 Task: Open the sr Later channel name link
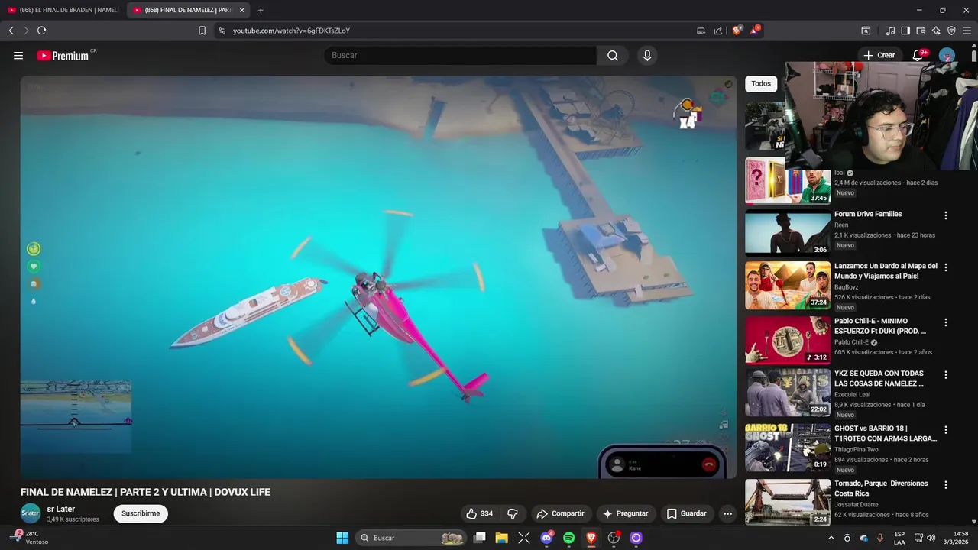(x=60, y=509)
